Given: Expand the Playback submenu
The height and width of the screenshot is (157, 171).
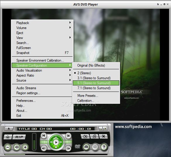Looking at the screenshot, I should pyautogui.click(x=42, y=23).
